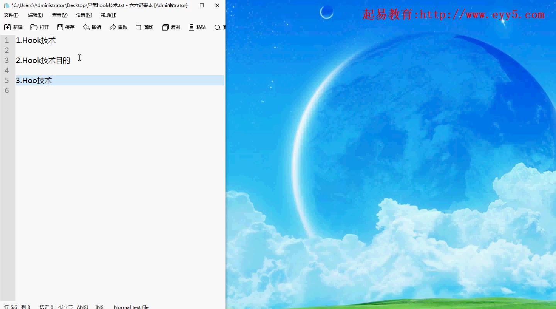Select line number 6 in gutter

tap(7, 90)
